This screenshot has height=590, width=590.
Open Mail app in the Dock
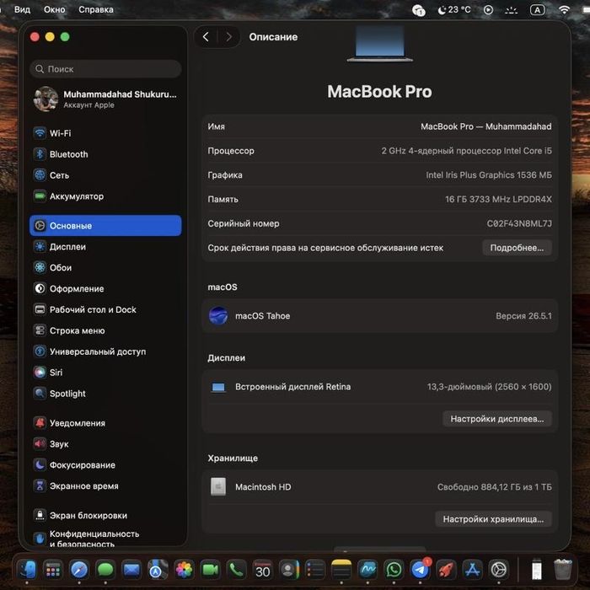tap(131, 570)
